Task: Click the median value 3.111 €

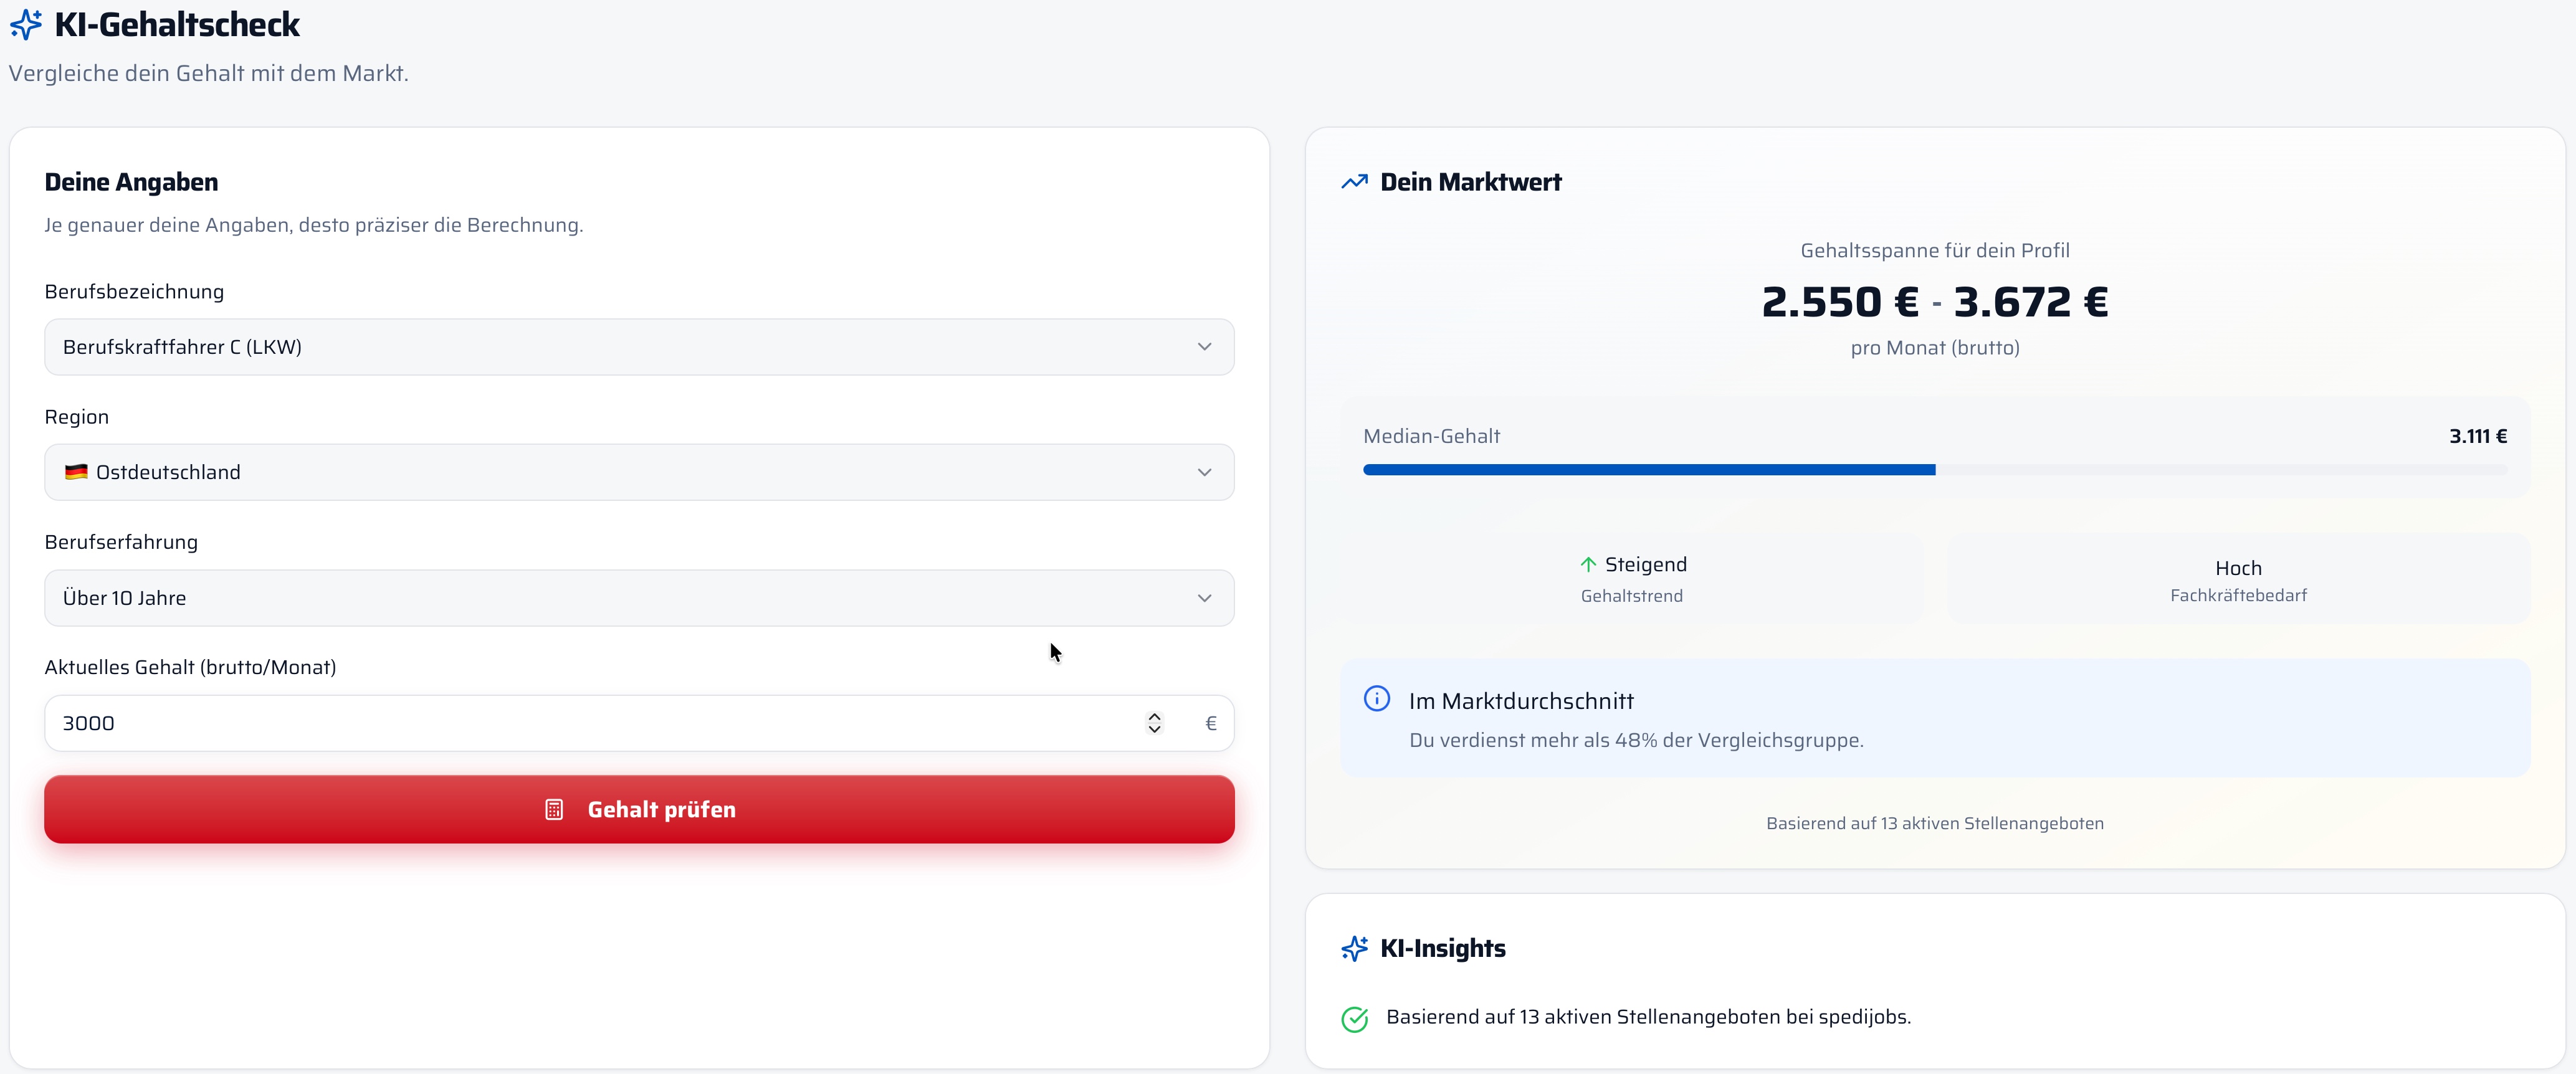Action: pyautogui.click(x=2478, y=436)
